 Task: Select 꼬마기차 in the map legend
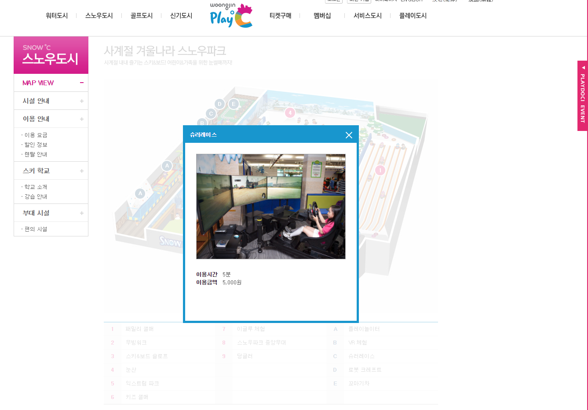pyautogui.click(x=359, y=384)
